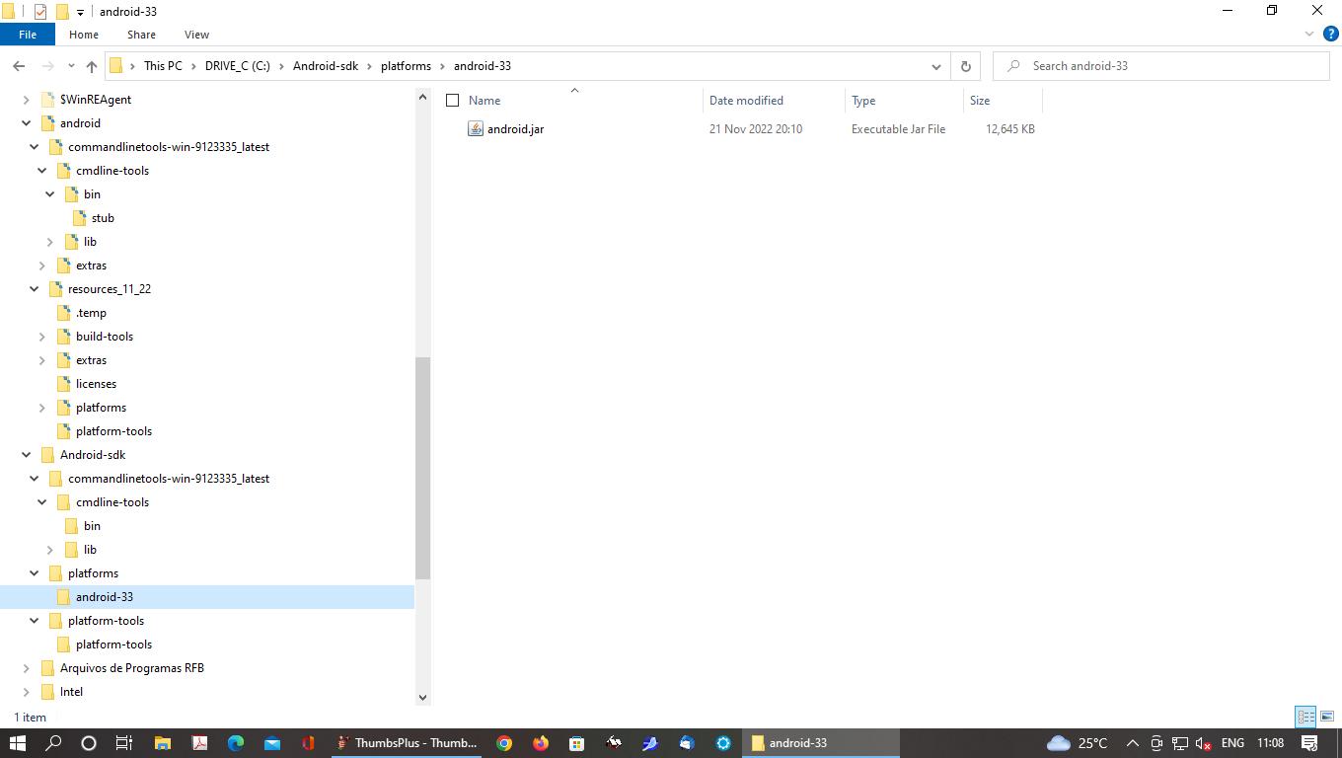The image size is (1342, 758).
Task: Open Adobe Acrobat from the taskbar
Action: (199, 743)
